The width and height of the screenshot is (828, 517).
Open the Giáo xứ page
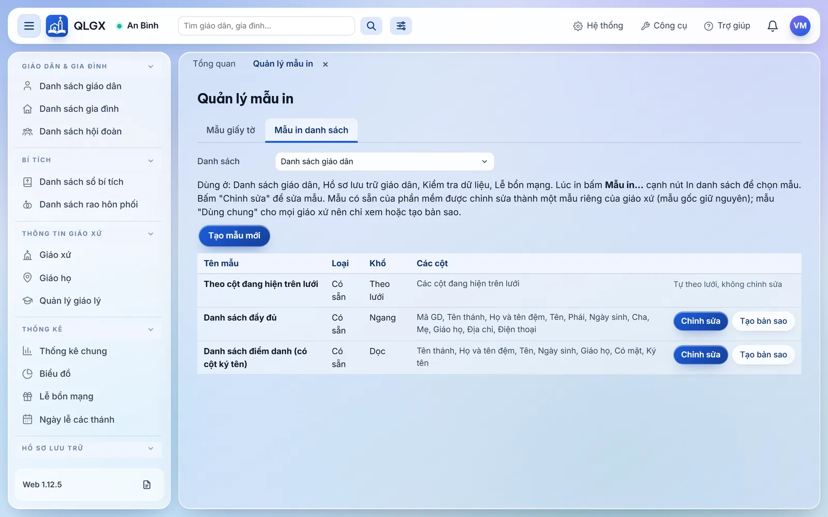(88, 255)
